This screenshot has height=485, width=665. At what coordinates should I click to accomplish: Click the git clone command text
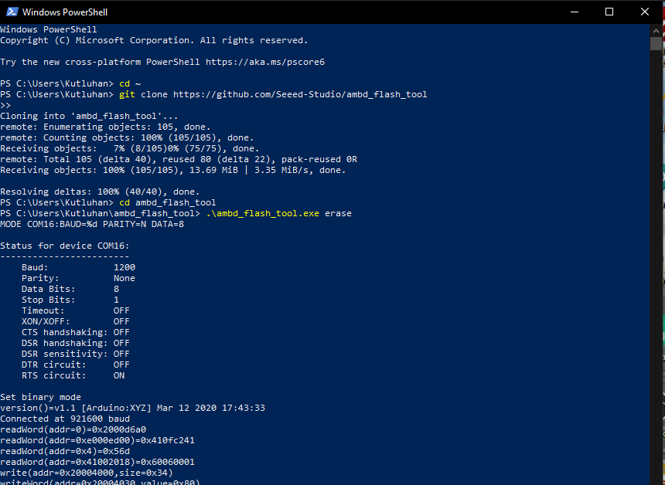pos(142,93)
